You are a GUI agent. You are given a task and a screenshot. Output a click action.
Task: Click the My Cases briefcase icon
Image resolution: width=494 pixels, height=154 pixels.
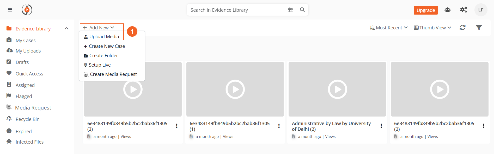pos(9,40)
